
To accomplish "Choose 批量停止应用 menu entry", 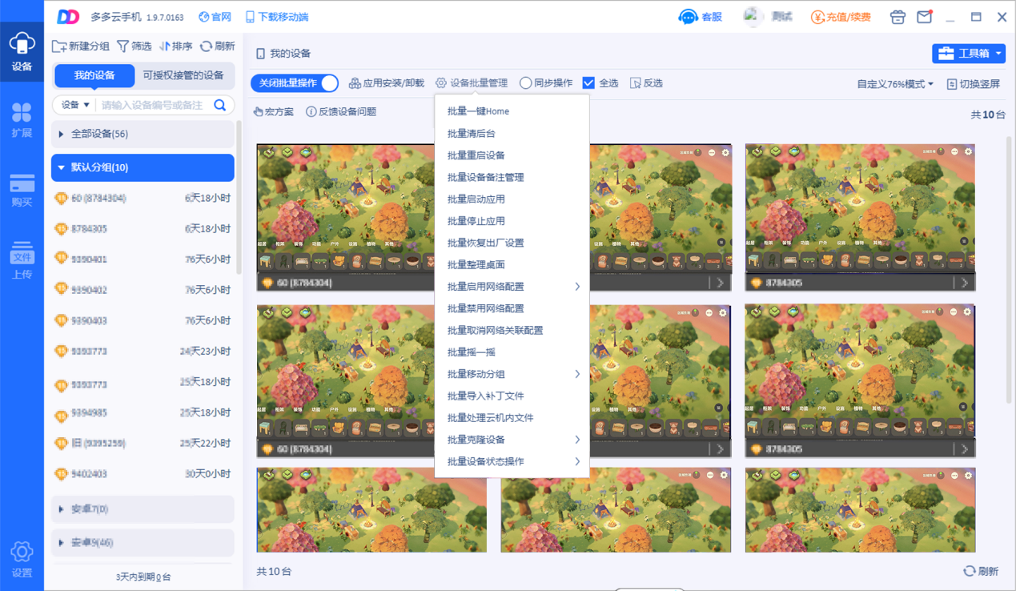I will click(x=512, y=221).
